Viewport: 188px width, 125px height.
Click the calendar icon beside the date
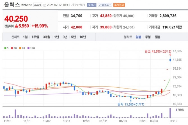point(45,5)
